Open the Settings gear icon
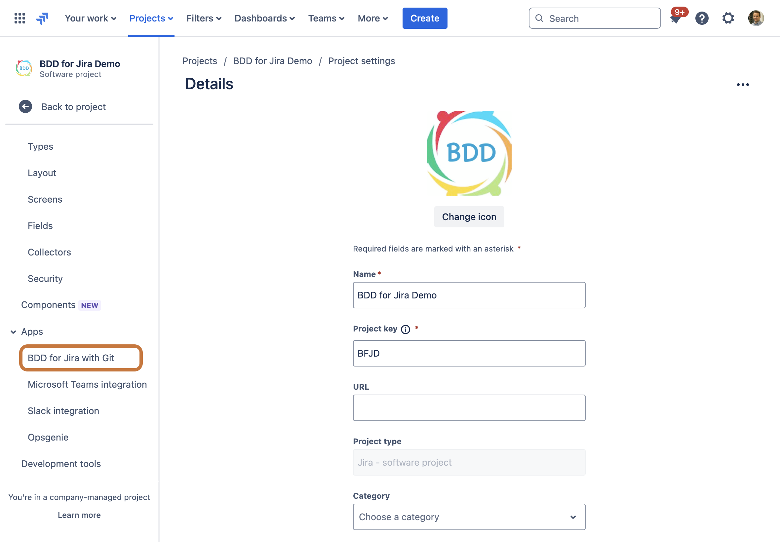The height and width of the screenshot is (542, 780). pyautogui.click(x=728, y=18)
